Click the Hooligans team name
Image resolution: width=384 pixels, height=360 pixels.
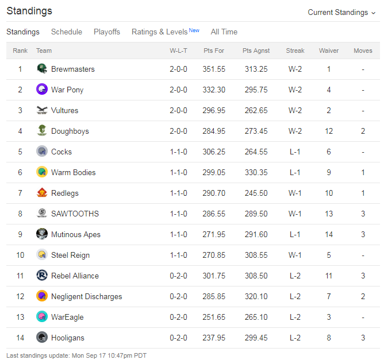pyautogui.click(x=68, y=338)
